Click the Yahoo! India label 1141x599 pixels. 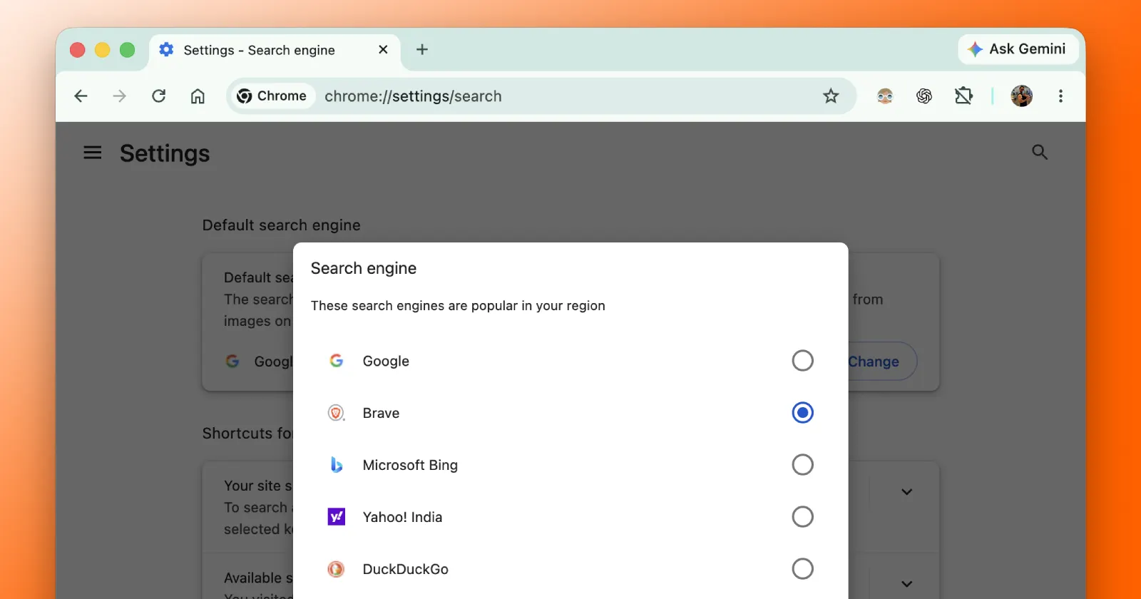click(x=402, y=518)
